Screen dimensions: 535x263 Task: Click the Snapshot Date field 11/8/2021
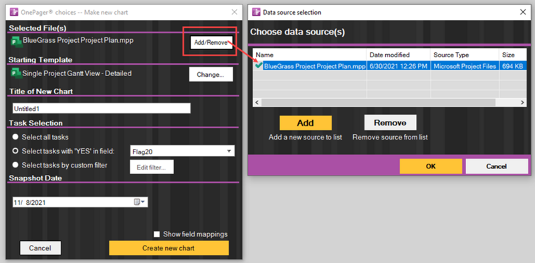click(80, 202)
